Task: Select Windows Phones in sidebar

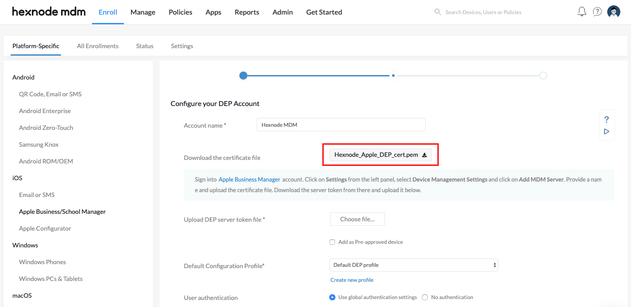Action: click(42, 262)
